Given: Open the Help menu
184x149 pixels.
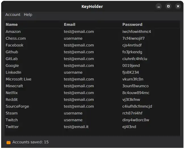Looking at the screenshot, I should [28, 15].
